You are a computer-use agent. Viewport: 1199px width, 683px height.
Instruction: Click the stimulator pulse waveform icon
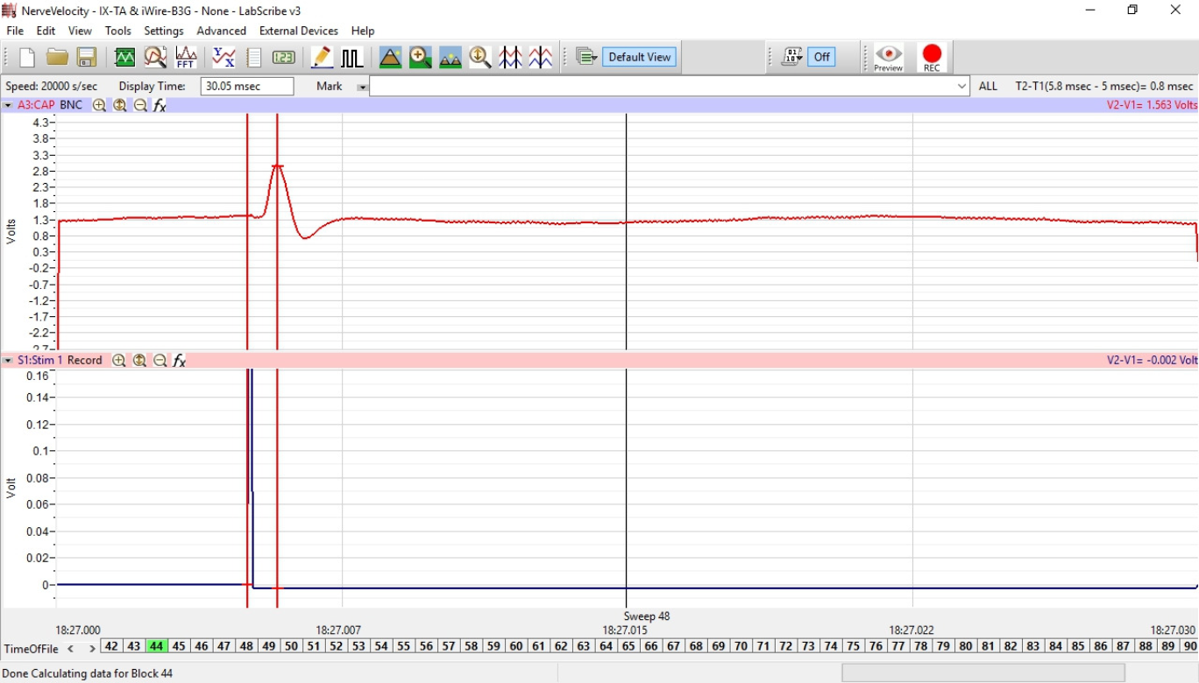[351, 58]
